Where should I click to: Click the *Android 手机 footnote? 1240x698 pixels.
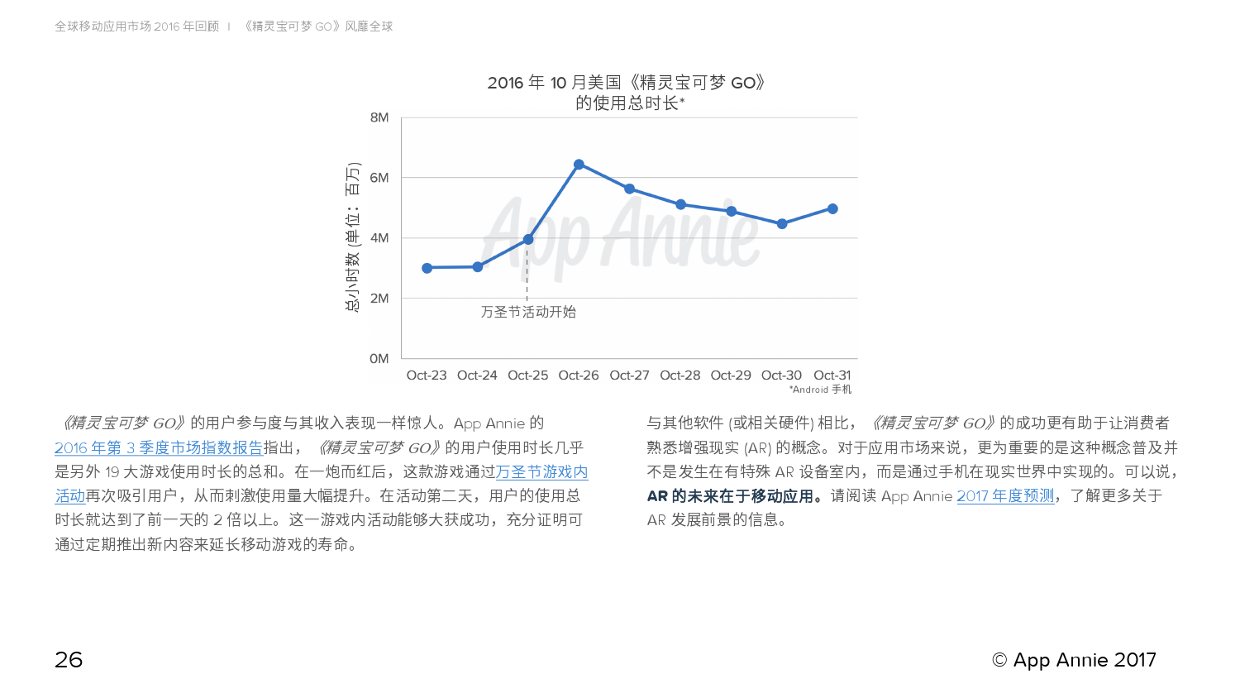pyautogui.click(x=820, y=390)
